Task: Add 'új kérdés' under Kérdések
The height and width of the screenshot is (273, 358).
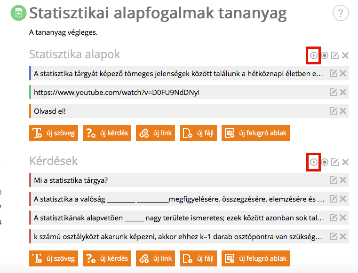Action: (107, 258)
